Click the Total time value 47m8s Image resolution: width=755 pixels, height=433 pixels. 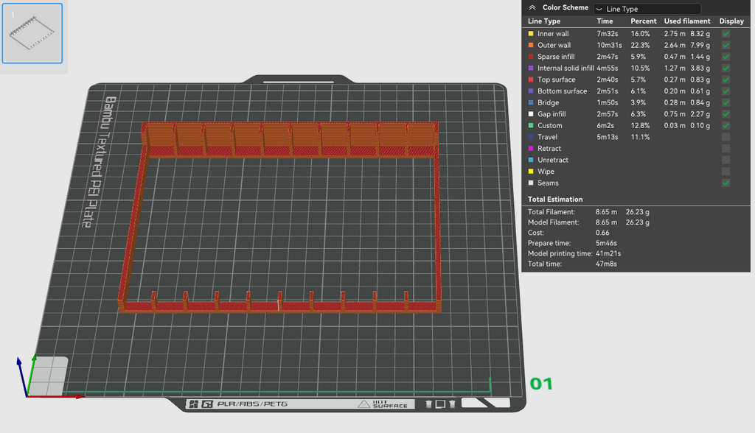(x=606, y=264)
